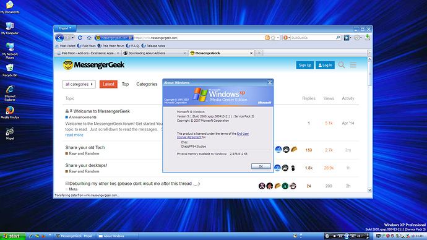Screen dimensions: 427x240
Task: Open Mozilla Firefox desktop icon
Action: (10, 113)
